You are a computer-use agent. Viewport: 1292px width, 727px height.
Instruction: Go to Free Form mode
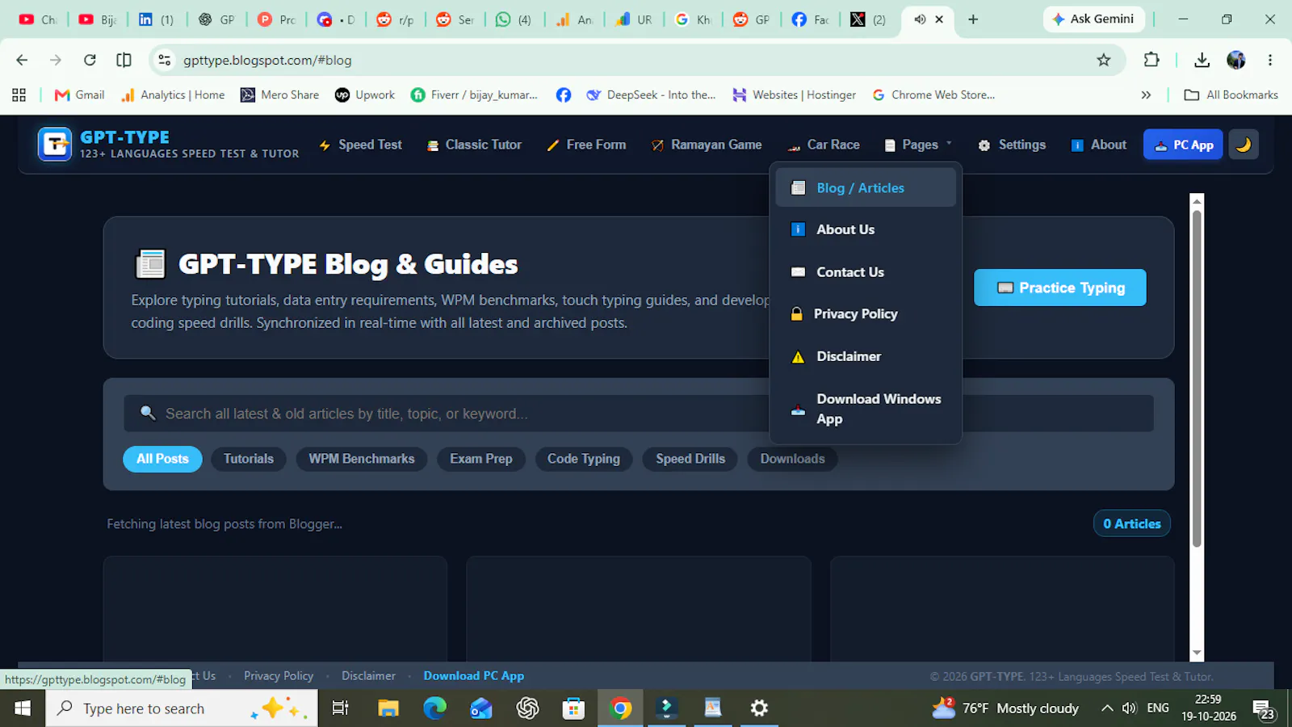click(x=586, y=145)
